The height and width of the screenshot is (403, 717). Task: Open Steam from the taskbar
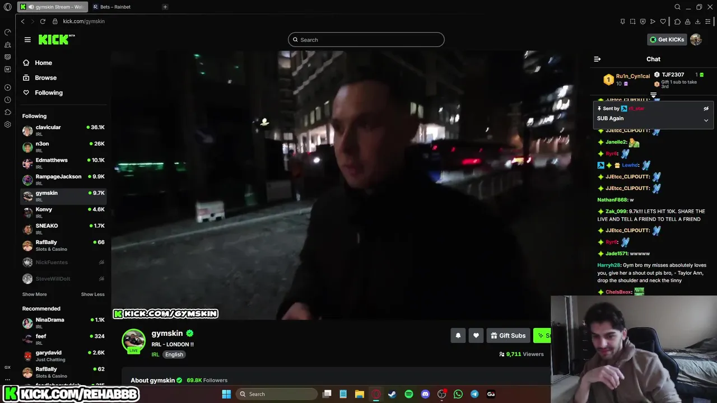[x=392, y=394]
